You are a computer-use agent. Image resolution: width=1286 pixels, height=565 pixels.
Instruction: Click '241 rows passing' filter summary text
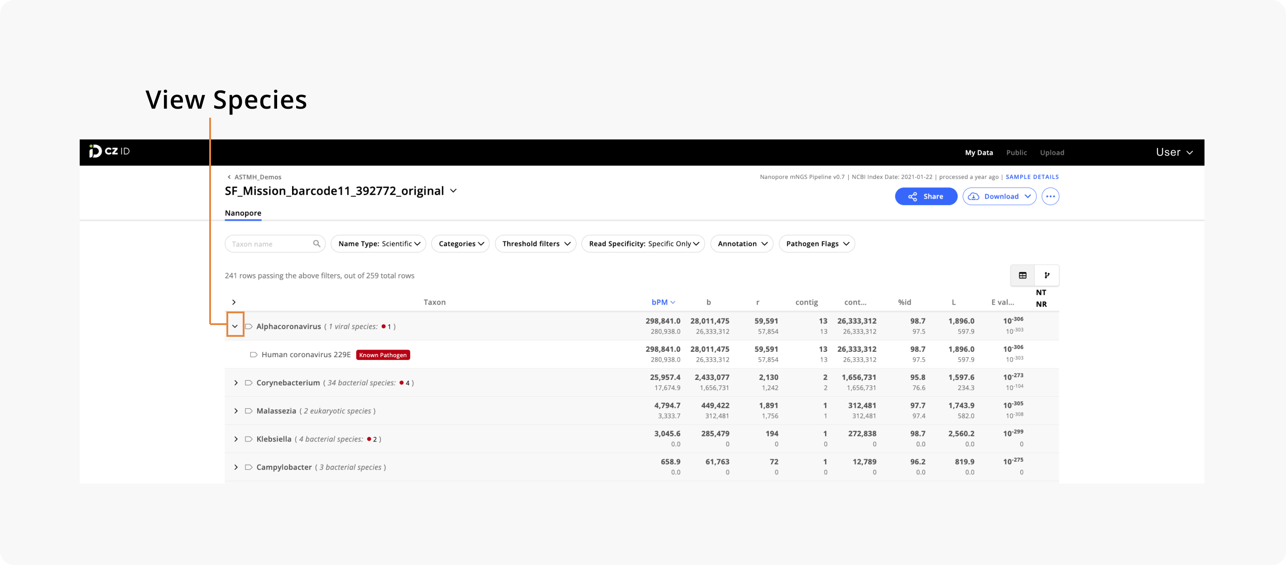[320, 276]
